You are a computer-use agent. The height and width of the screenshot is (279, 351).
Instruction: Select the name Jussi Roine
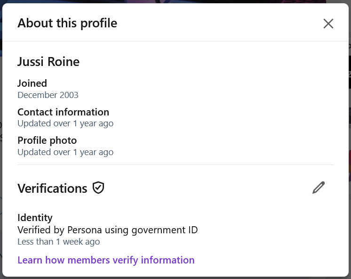tap(48, 62)
